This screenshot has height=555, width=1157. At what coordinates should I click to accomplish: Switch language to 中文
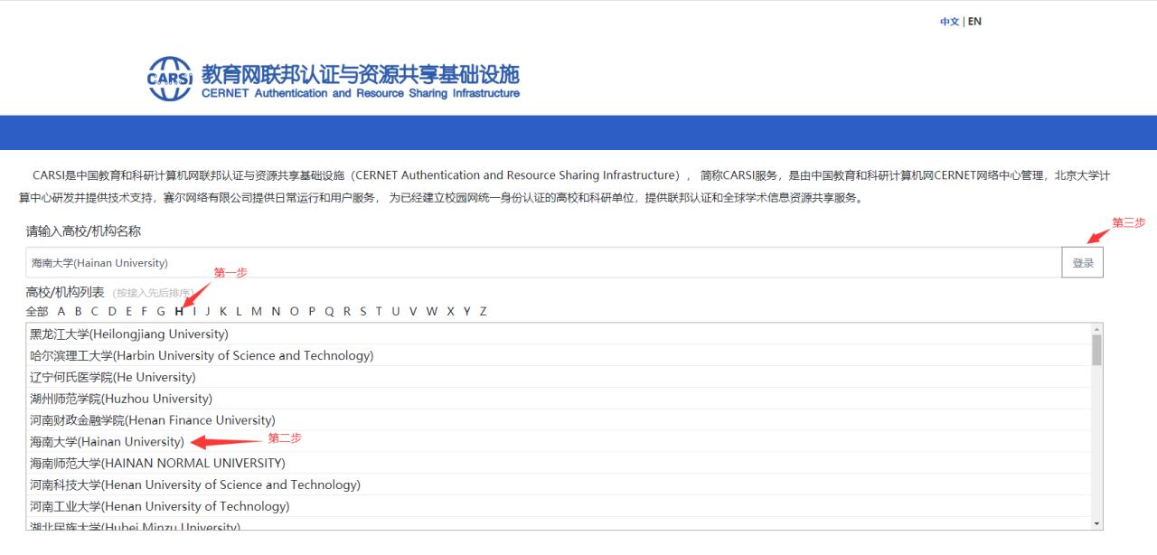(949, 21)
